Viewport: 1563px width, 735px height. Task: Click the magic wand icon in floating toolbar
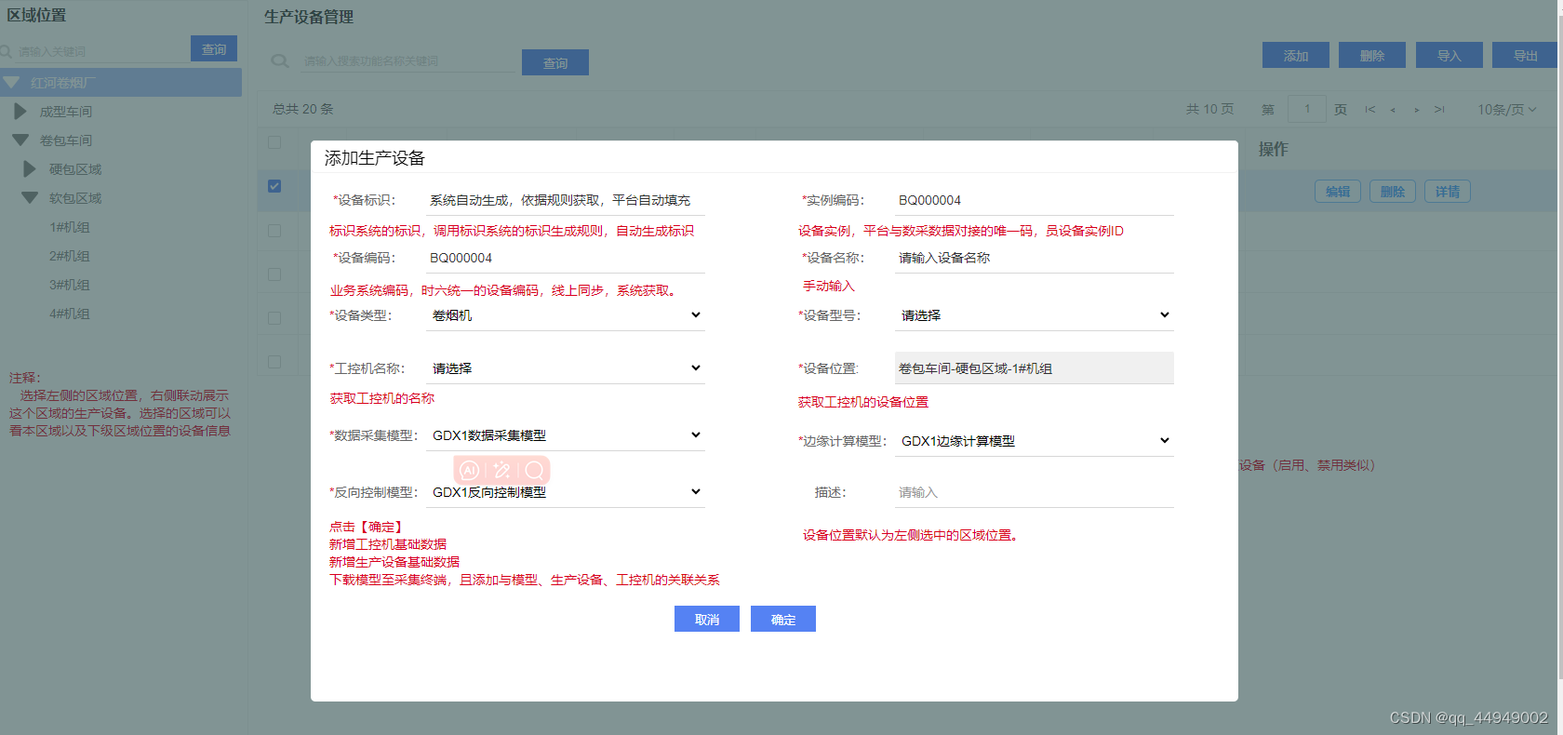pyautogui.click(x=502, y=471)
